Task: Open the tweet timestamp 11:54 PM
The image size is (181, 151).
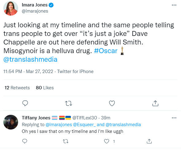Action: [x=13, y=72]
